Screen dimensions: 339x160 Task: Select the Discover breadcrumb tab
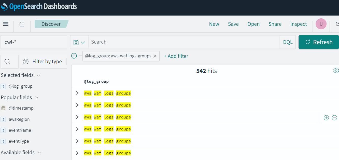[51, 24]
